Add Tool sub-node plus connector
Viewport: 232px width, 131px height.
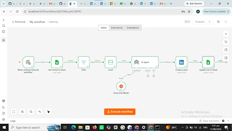pos(154,76)
